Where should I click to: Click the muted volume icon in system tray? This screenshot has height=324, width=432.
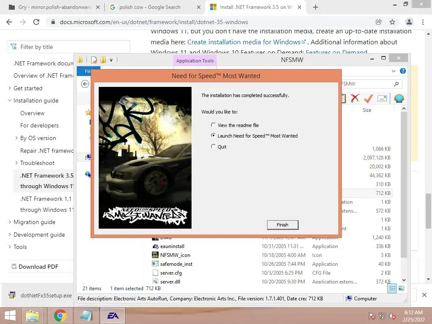click(x=392, y=316)
